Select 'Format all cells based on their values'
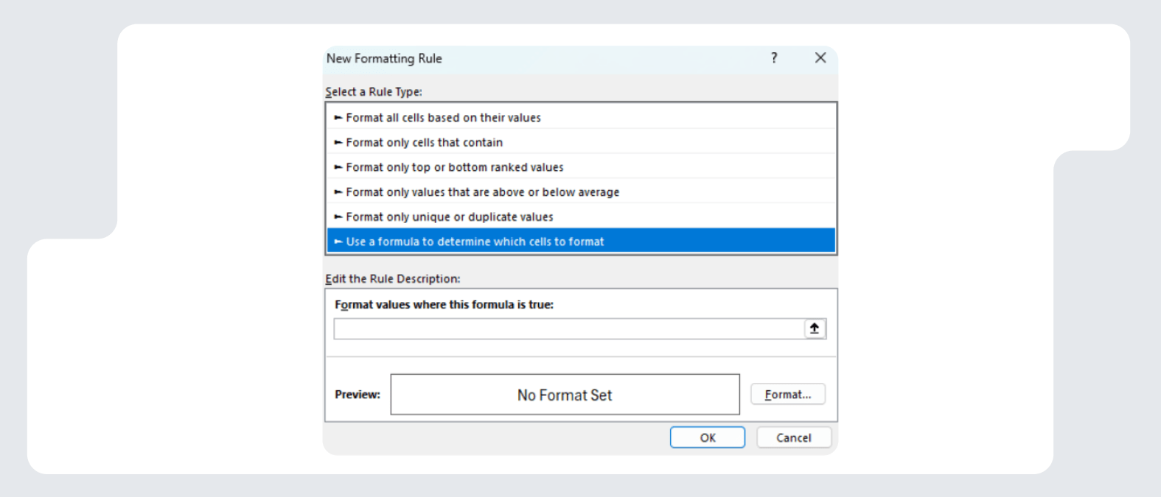This screenshot has width=1161, height=497. 443,118
